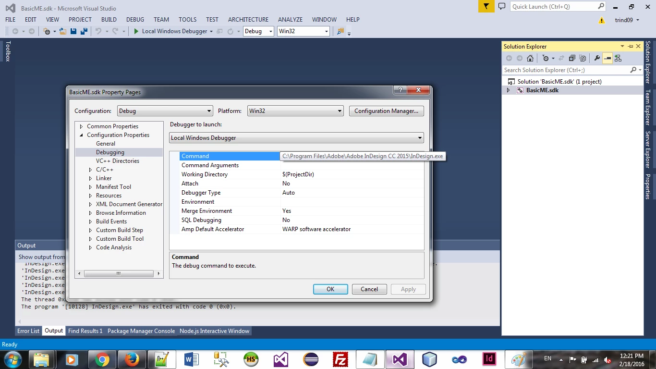Click the Configuration Manager... button
Image resolution: width=656 pixels, height=369 pixels.
pos(387,111)
